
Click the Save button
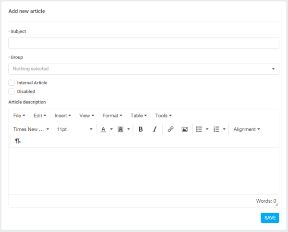pyautogui.click(x=270, y=218)
